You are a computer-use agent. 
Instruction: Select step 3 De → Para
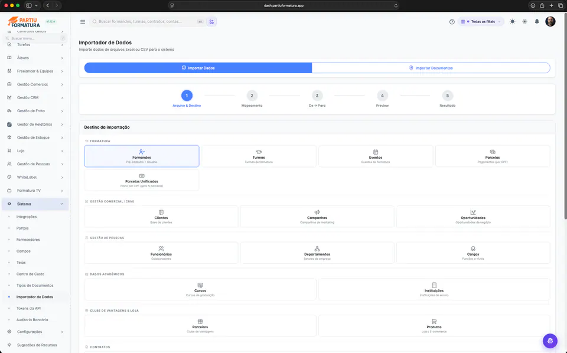317,99
